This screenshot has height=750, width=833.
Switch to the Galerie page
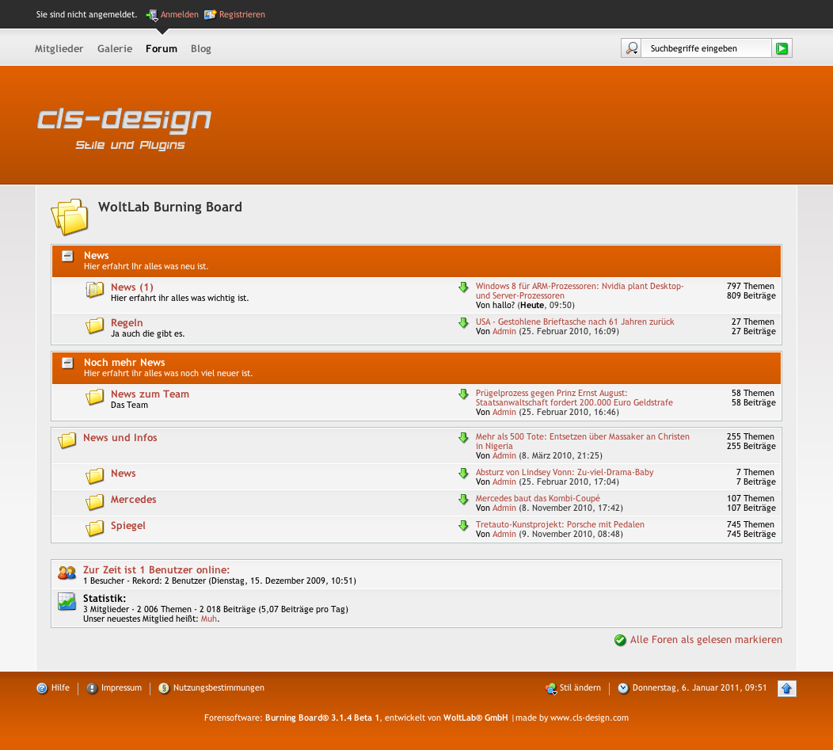[x=115, y=49]
